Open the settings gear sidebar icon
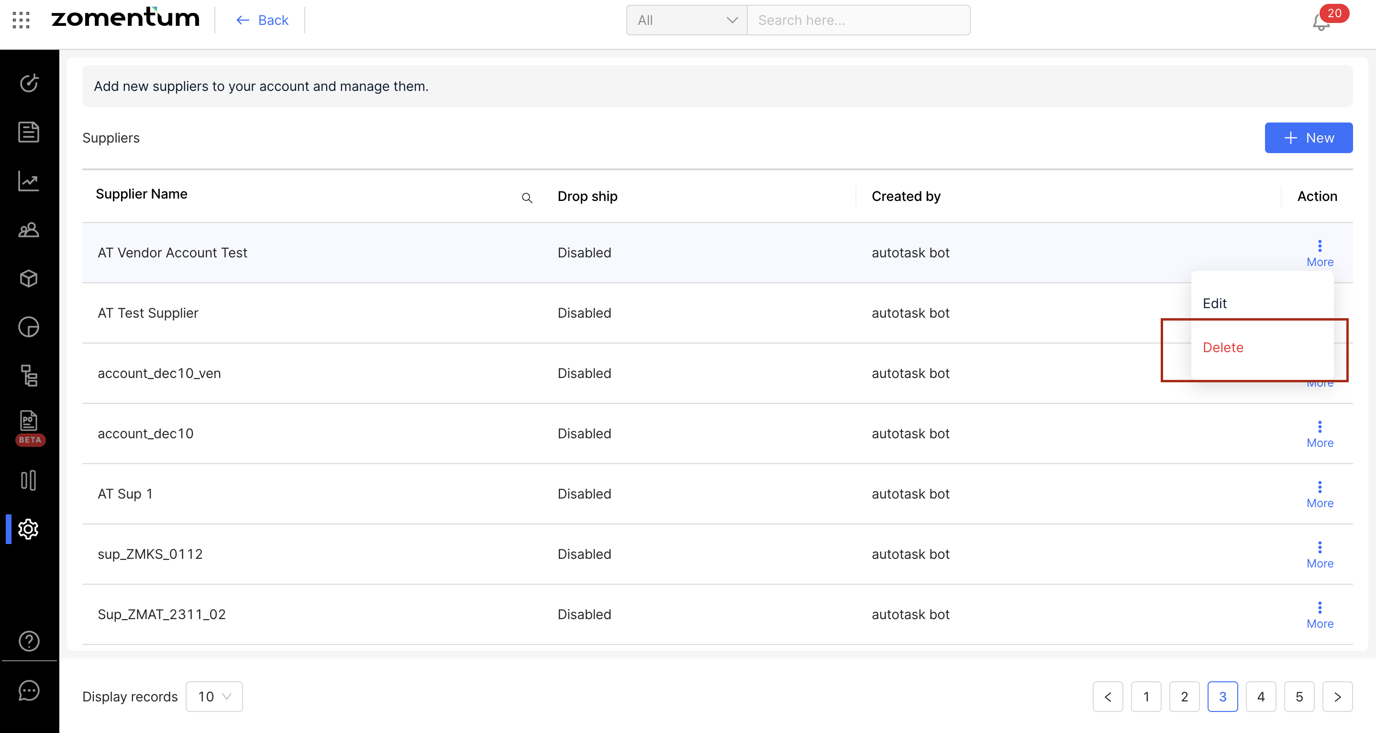The height and width of the screenshot is (733, 1376). point(29,529)
